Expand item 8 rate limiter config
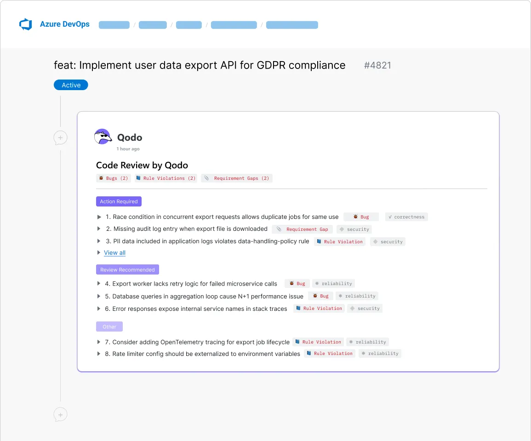The width and height of the screenshot is (531, 441). click(x=99, y=354)
